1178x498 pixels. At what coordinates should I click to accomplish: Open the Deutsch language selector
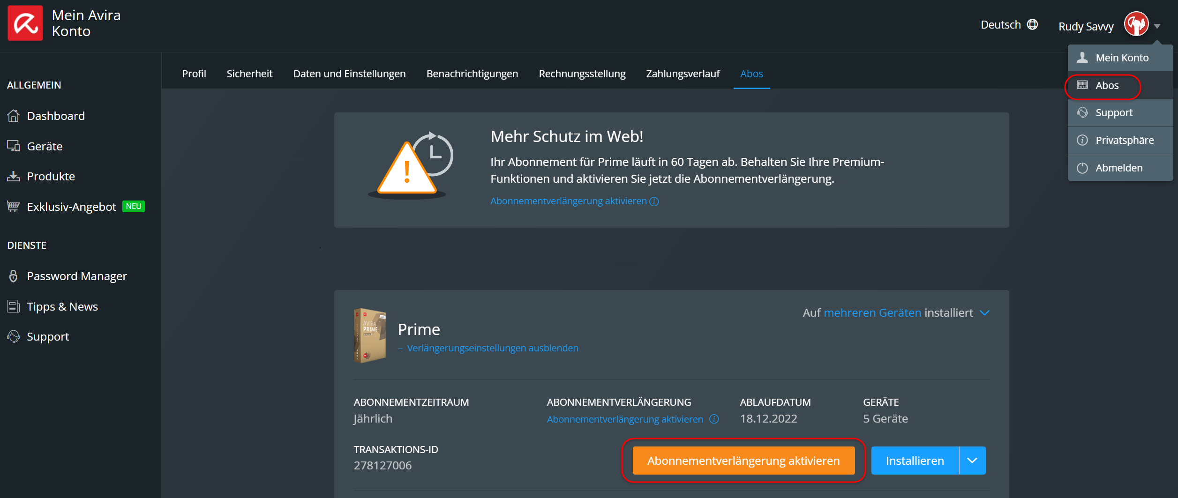coord(1009,24)
